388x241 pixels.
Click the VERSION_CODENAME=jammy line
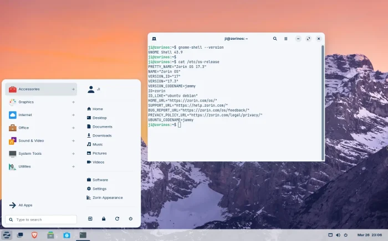click(x=172, y=86)
